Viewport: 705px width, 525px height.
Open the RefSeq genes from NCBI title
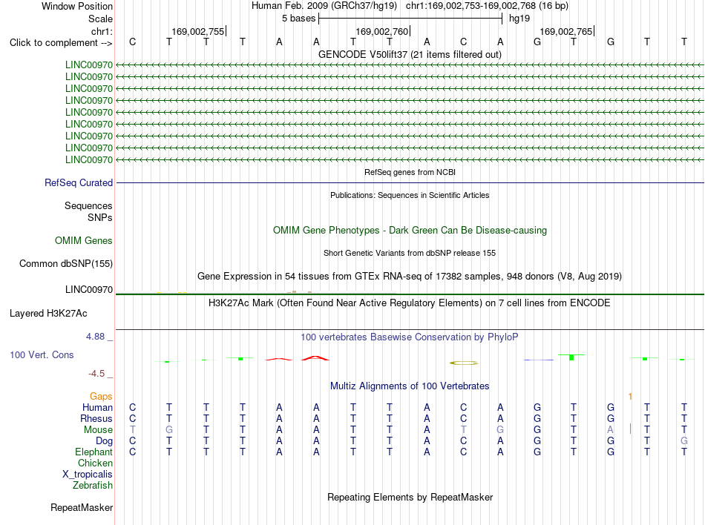click(x=410, y=172)
